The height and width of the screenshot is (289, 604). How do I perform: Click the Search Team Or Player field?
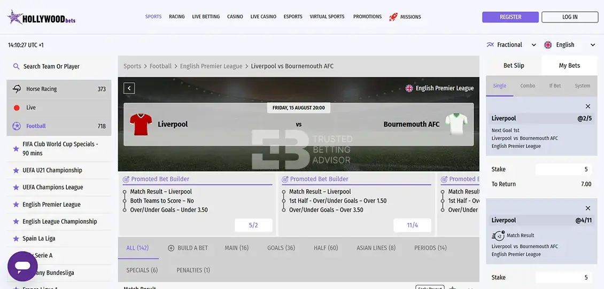[x=59, y=66]
